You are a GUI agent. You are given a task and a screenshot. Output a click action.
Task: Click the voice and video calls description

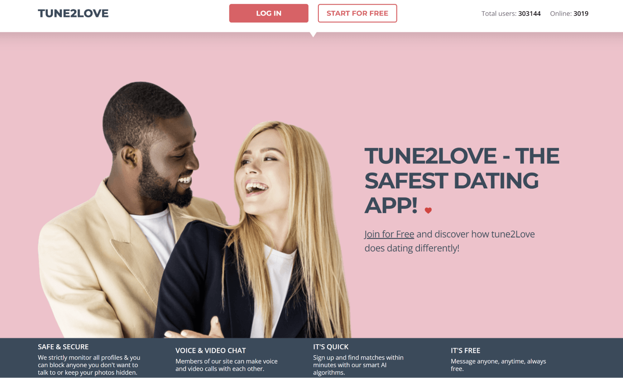227,365
